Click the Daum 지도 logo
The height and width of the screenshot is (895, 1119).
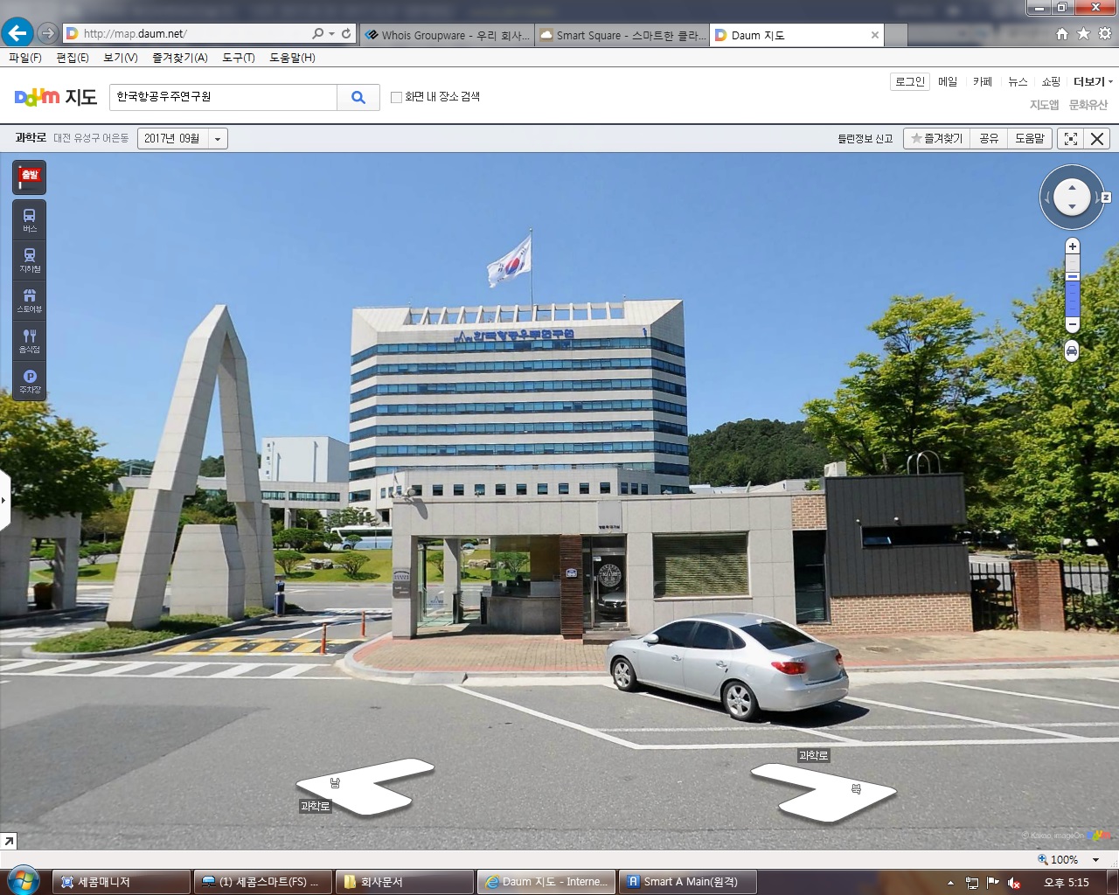coord(56,97)
